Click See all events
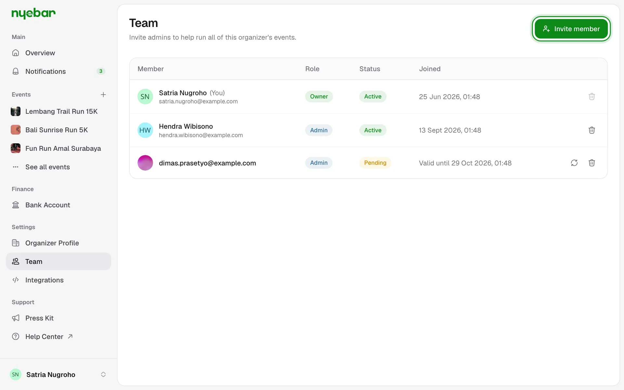624x390 pixels. [58, 167]
